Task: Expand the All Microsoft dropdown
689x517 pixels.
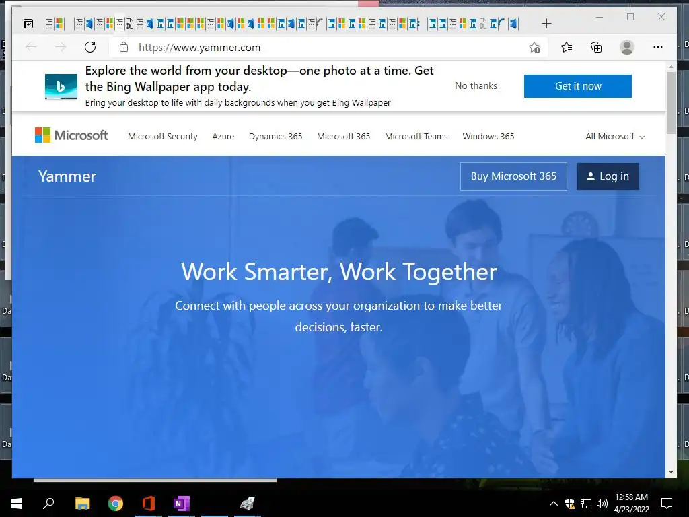Action: click(615, 136)
